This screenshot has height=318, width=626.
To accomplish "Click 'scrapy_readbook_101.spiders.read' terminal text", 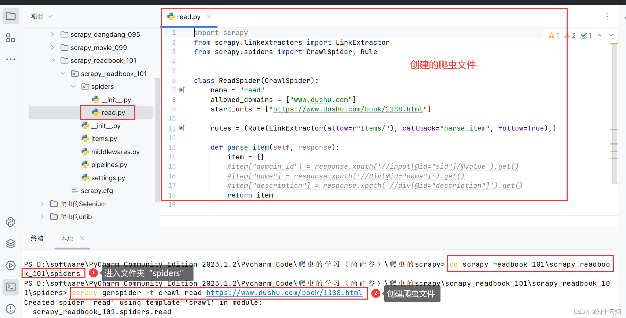I will [102, 312].
